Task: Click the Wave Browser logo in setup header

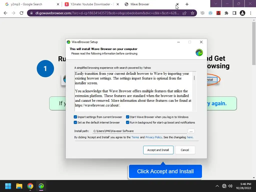Action: pos(199,52)
